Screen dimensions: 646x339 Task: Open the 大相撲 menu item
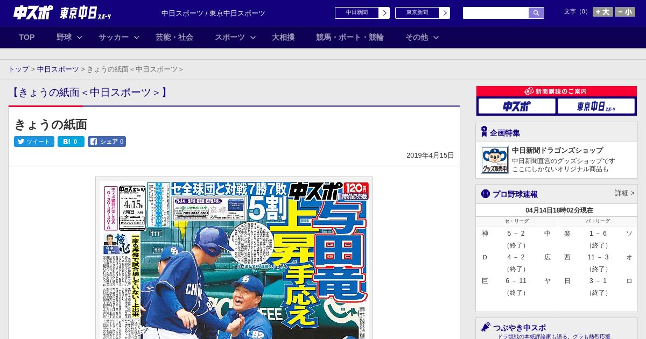[x=283, y=37]
